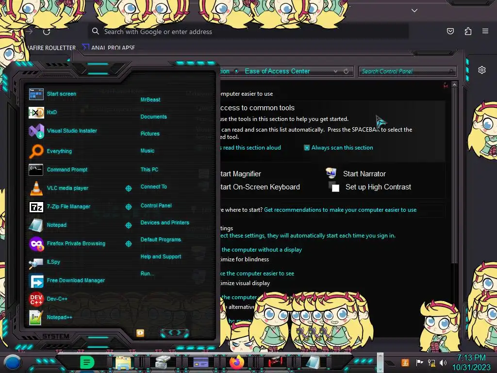Open Firefox extensions puzzle icon

point(468,31)
